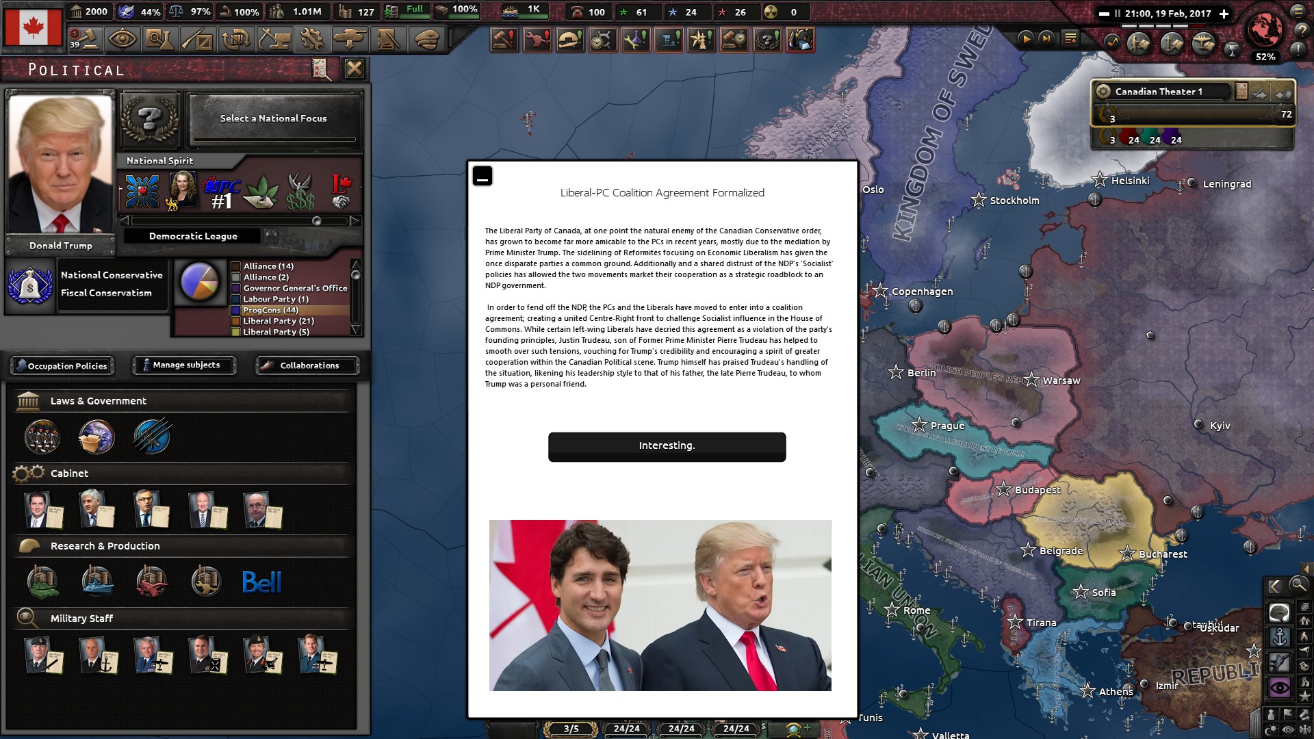Open the Construction crane icon

click(x=274, y=40)
